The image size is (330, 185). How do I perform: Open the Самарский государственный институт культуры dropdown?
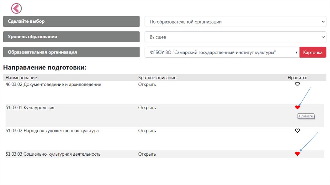coord(222,52)
